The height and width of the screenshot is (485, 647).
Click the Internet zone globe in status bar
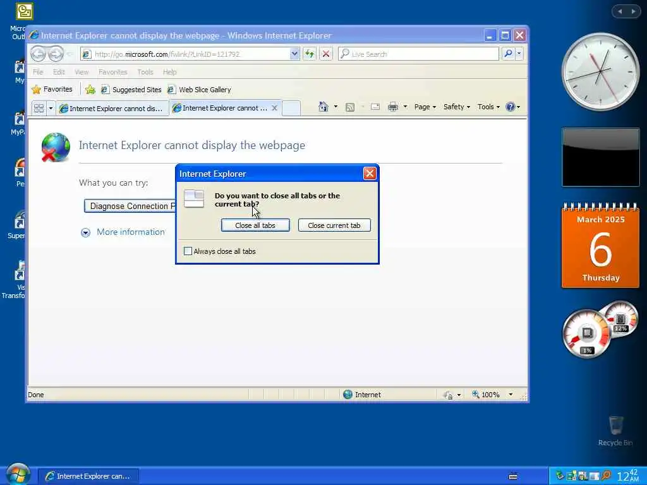[x=348, y=395]
